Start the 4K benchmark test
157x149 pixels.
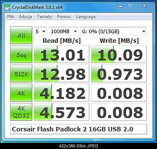click(21, 93)
